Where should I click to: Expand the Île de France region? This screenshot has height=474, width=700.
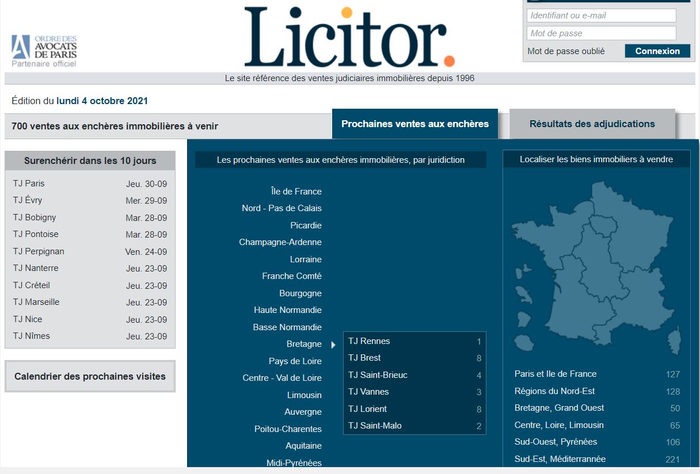296,192
